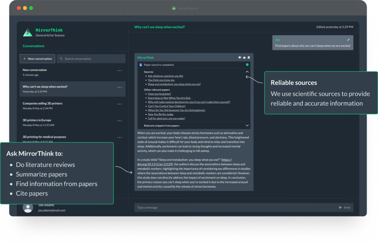Click the 'General AI for Science' tagline
Screen dimensions: 378x243
tap(50, 35)
